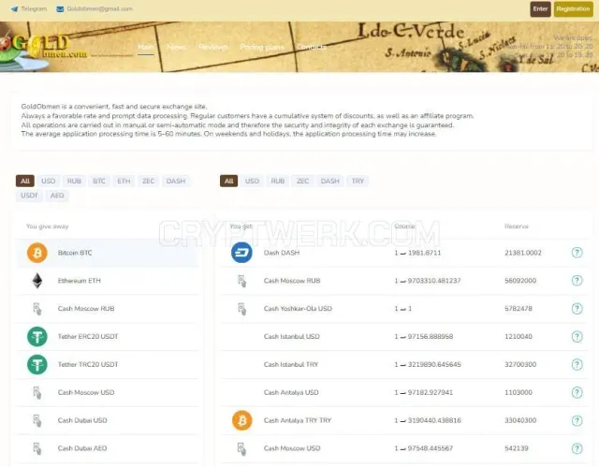Select the Bitcoin BTC orange coin icon
Screen dimensions: 599x467
click(x=37, y=253)
